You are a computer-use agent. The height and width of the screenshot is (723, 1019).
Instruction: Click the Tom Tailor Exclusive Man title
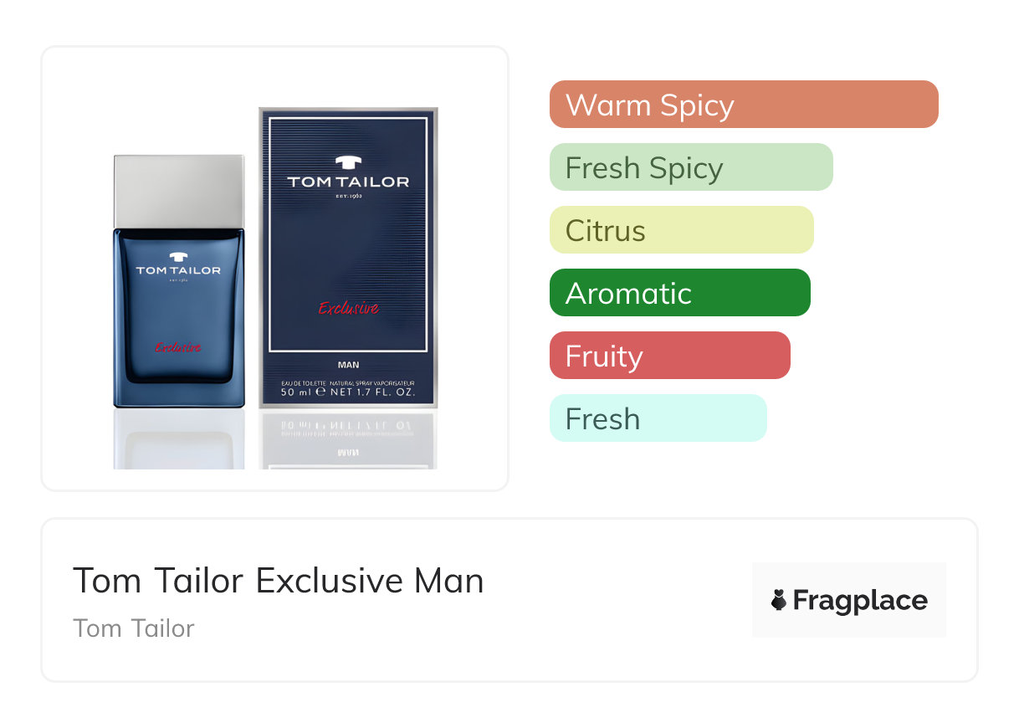[279, 580]
